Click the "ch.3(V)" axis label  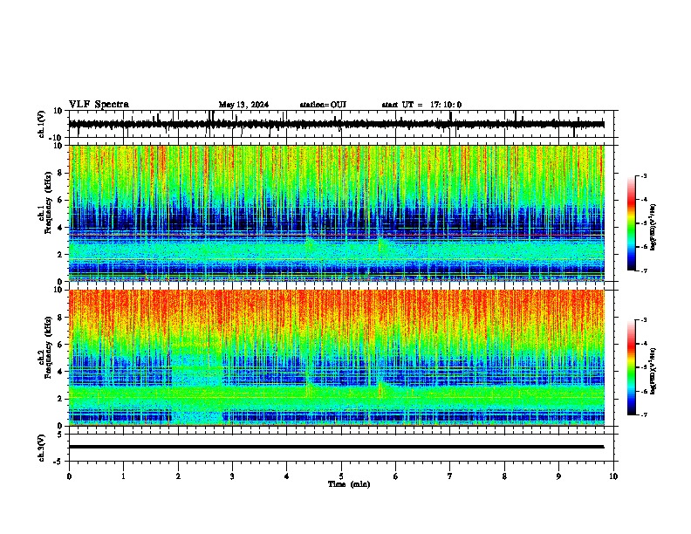click(42, 448)
